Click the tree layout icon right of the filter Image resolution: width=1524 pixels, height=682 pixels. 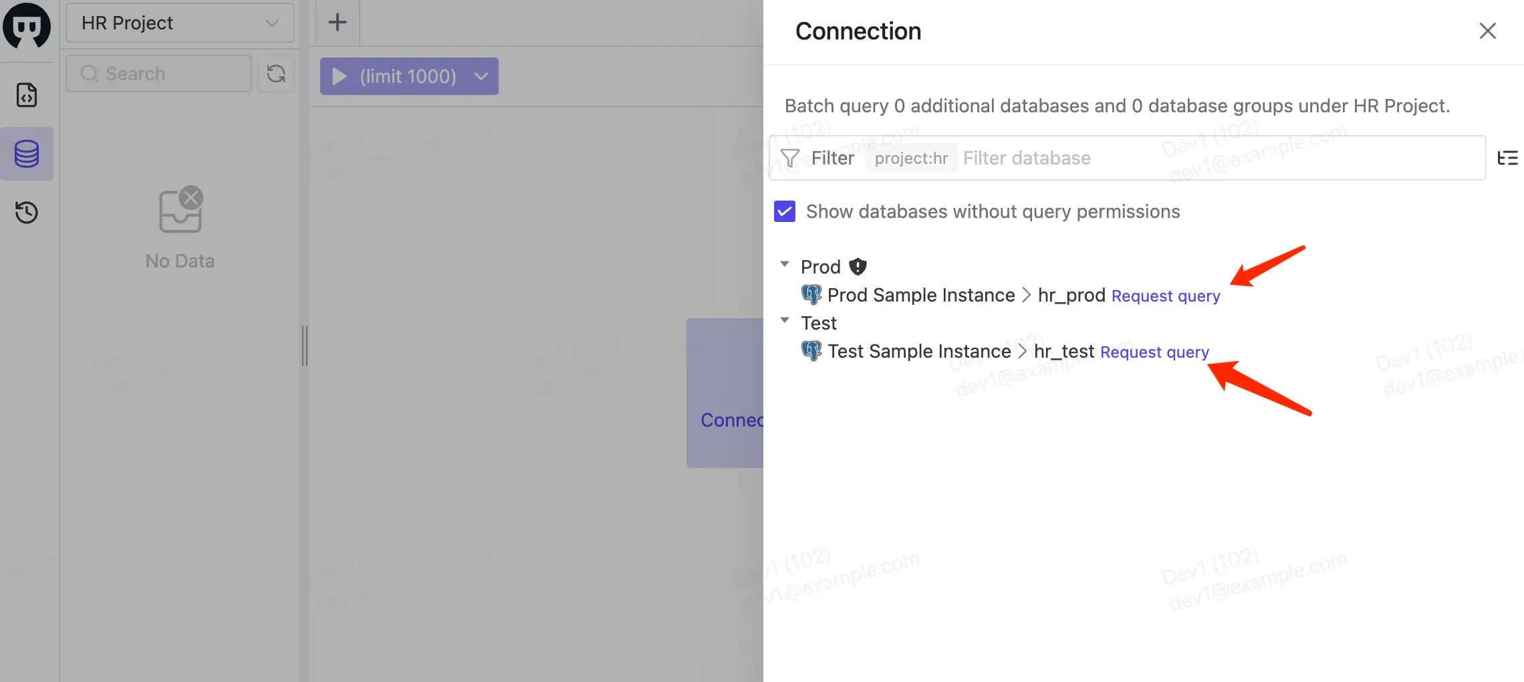[x=1509, y=158]
